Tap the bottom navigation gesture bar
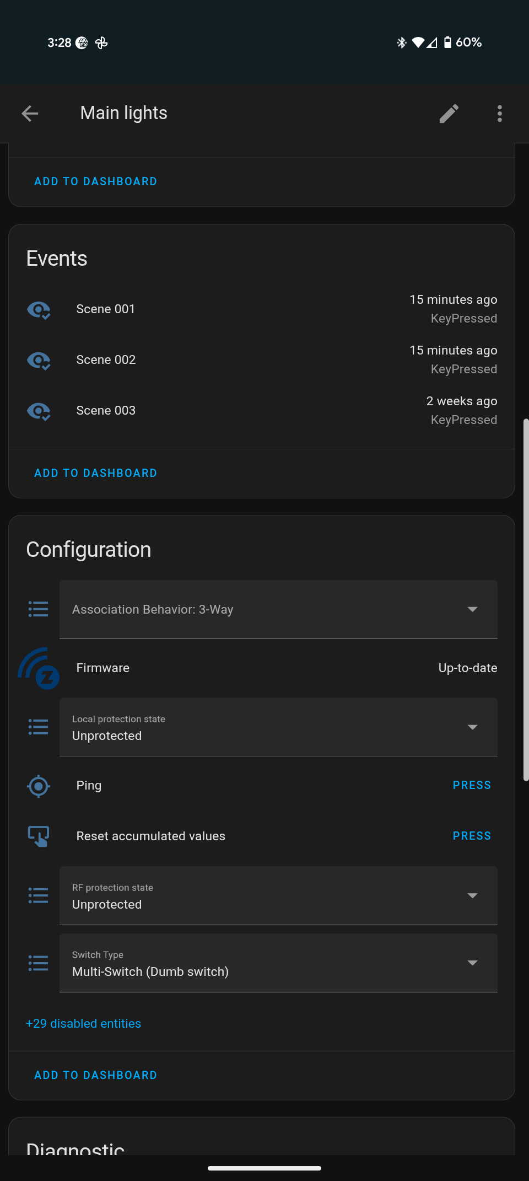The height and width of the screenshot is (1181, 529). coord(264,1168)
